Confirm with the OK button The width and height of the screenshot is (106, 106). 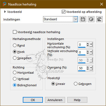(33, 100)
